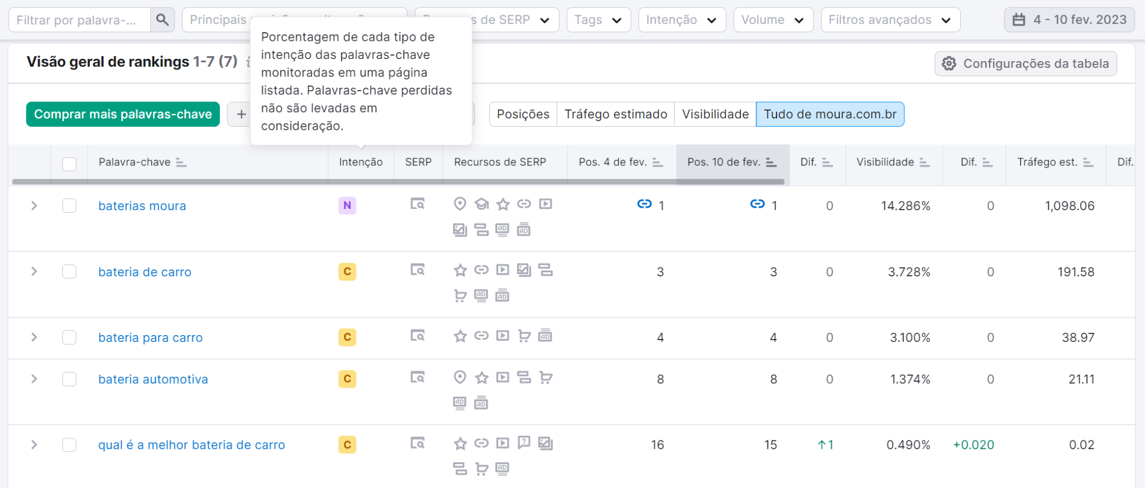Click sort icon on Dif. column after Visibilidade
The height and width of the screenshot is (488, 1145).
click(x=987, y=162)
